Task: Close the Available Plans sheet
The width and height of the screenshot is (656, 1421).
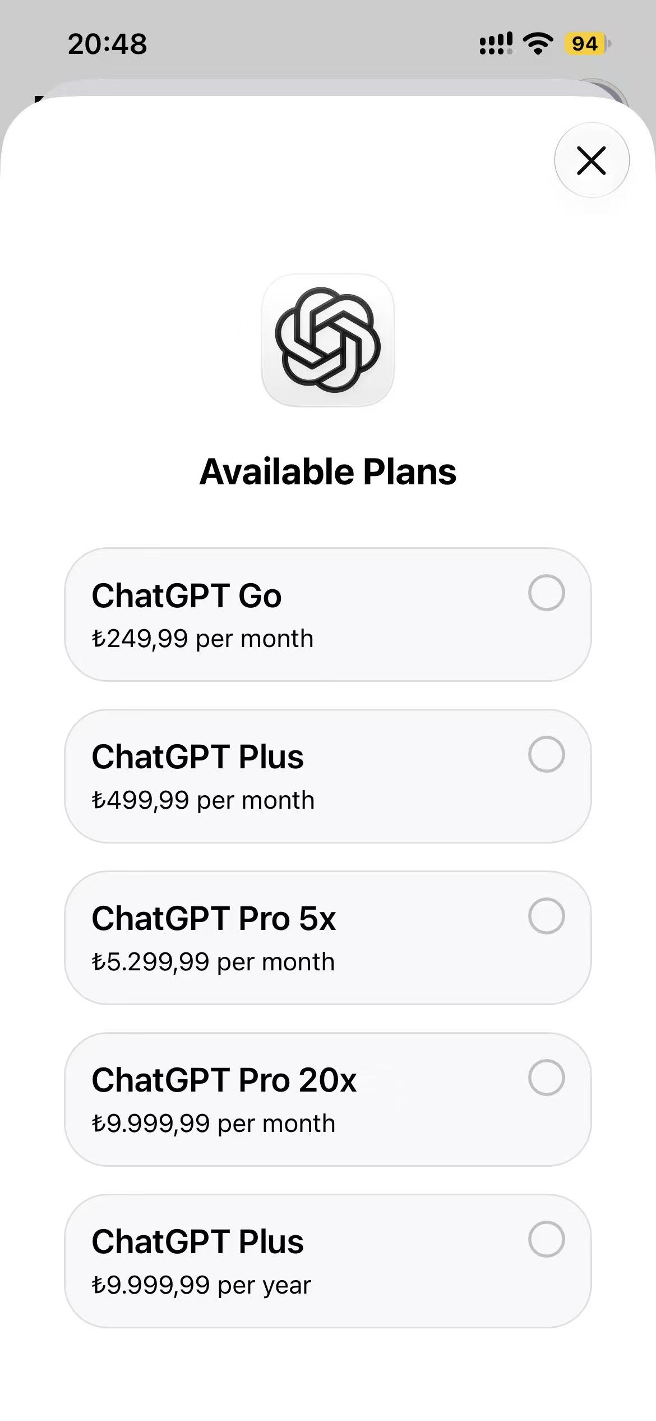Action: (x=592, y=160)
